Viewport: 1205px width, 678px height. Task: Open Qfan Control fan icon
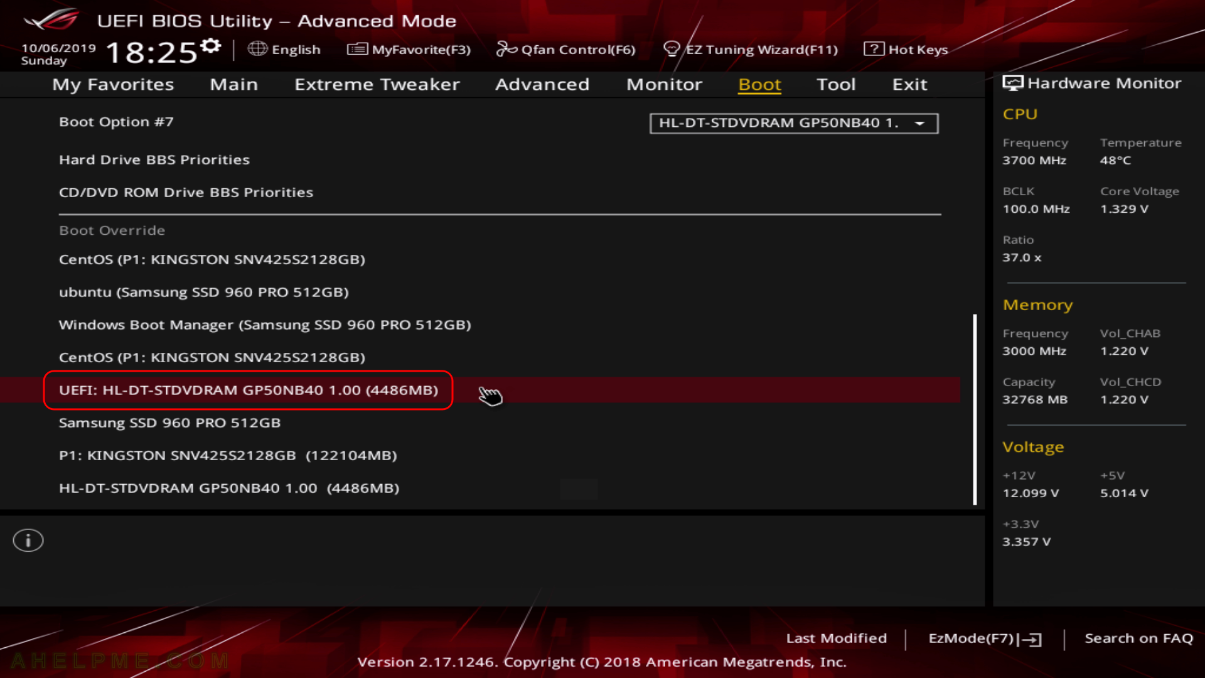pyautogui.click(x=506, y=49)
